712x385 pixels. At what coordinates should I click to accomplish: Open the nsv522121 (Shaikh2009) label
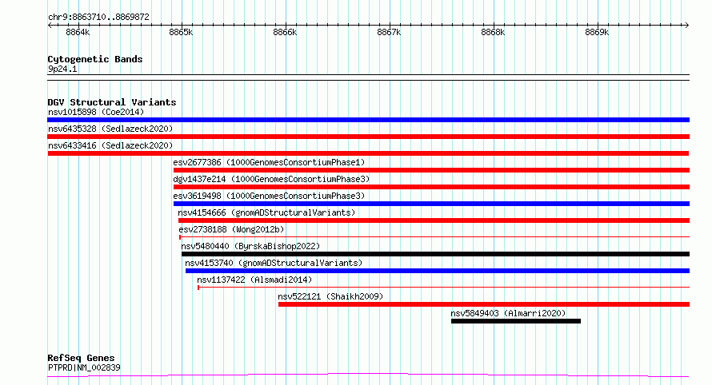click(330, 296)
